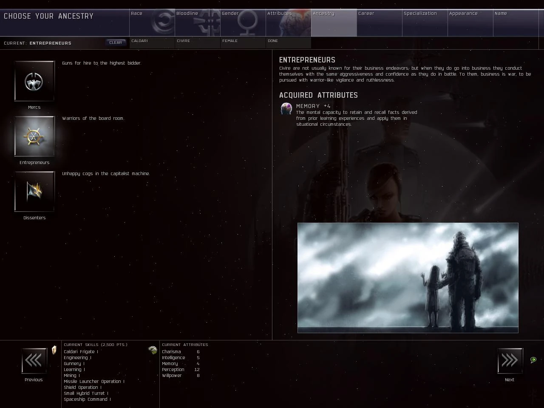Click the green brain icon beside Current Attributes
The width and height of the screenshot is (544, 408).
pyautogui.click(x=153, y=350)
